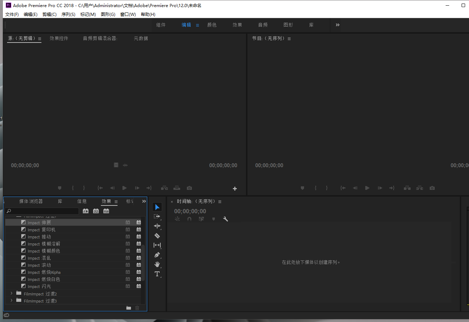This screenshot has width=469, height=322.
Task: Show more workspaces via double chevron
Action: point(338,25)
